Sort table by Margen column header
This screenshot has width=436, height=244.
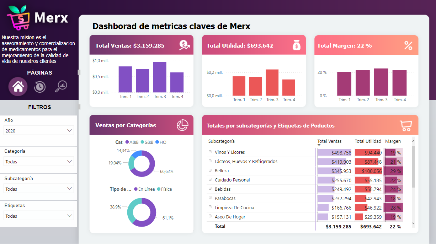click(x=393, y=141)
